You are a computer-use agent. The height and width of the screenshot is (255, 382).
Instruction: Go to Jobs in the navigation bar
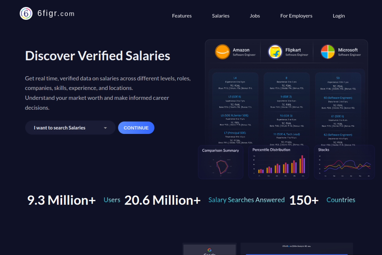tap(255, 16)
